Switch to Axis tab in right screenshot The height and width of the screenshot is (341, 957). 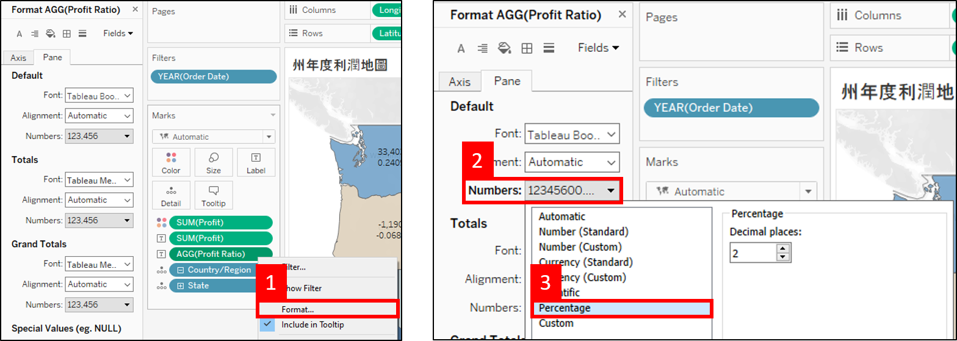460,82
